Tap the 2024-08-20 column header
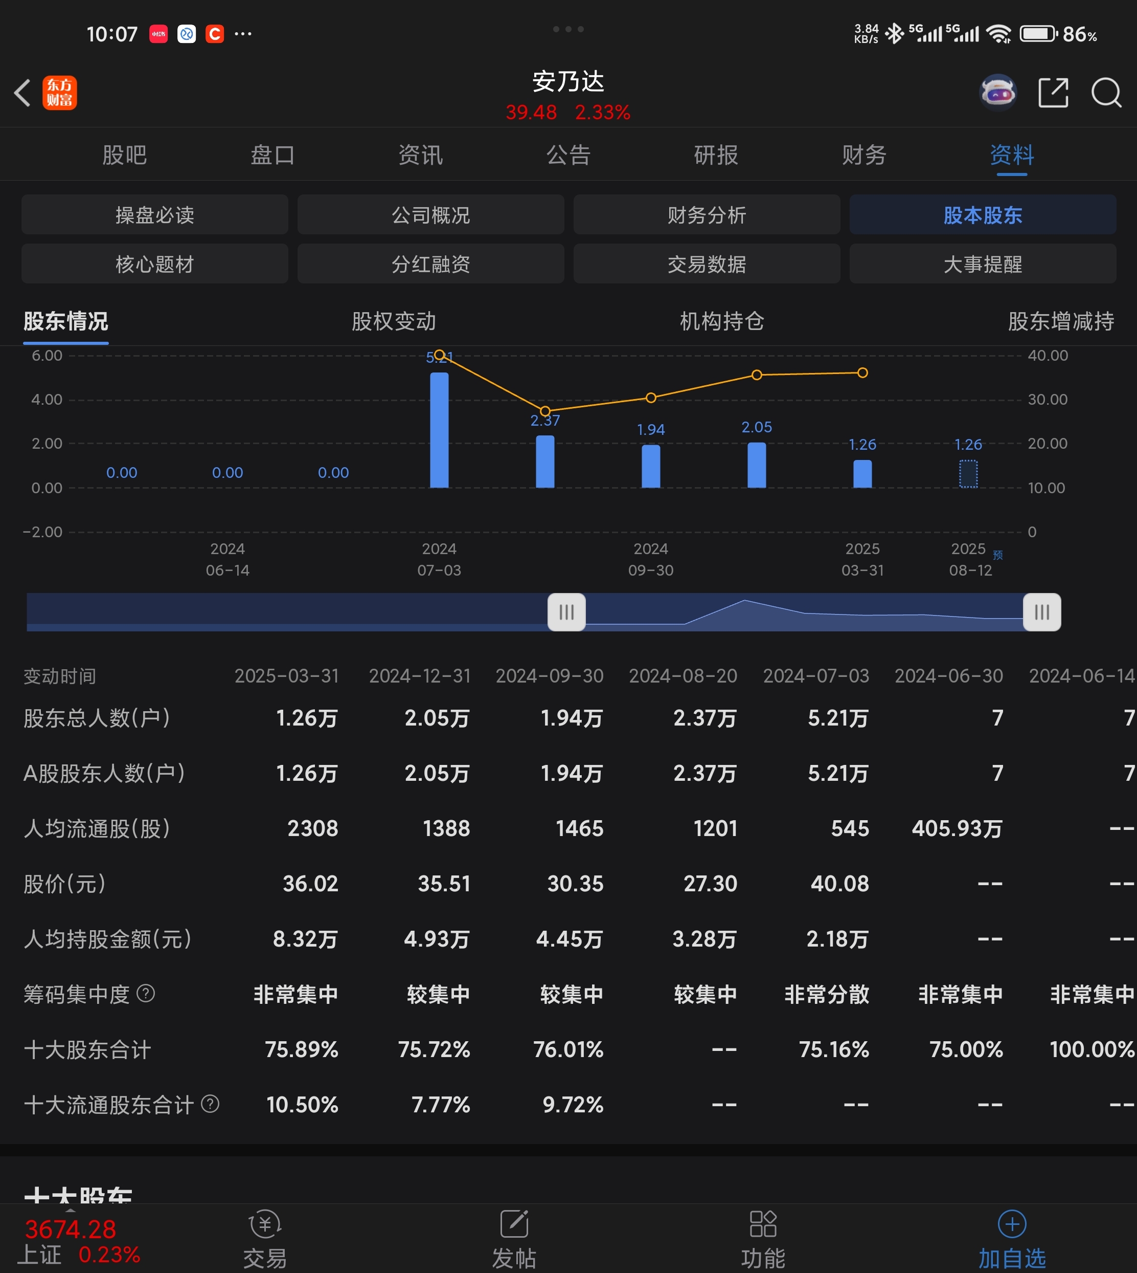The width and height of the screenshot is (1137, 1273). (684, 676)
